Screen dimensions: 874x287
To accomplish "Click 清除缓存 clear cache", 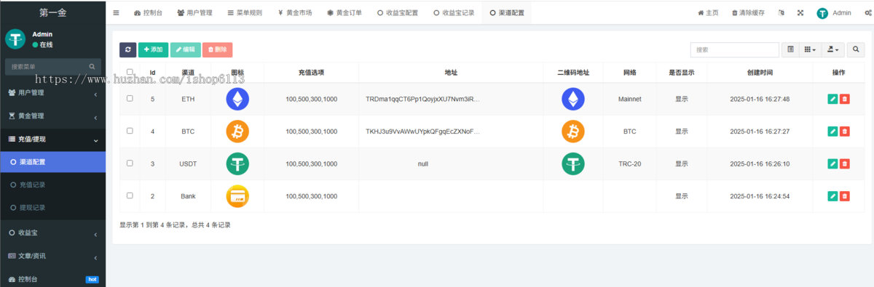I will click(748, 13).
